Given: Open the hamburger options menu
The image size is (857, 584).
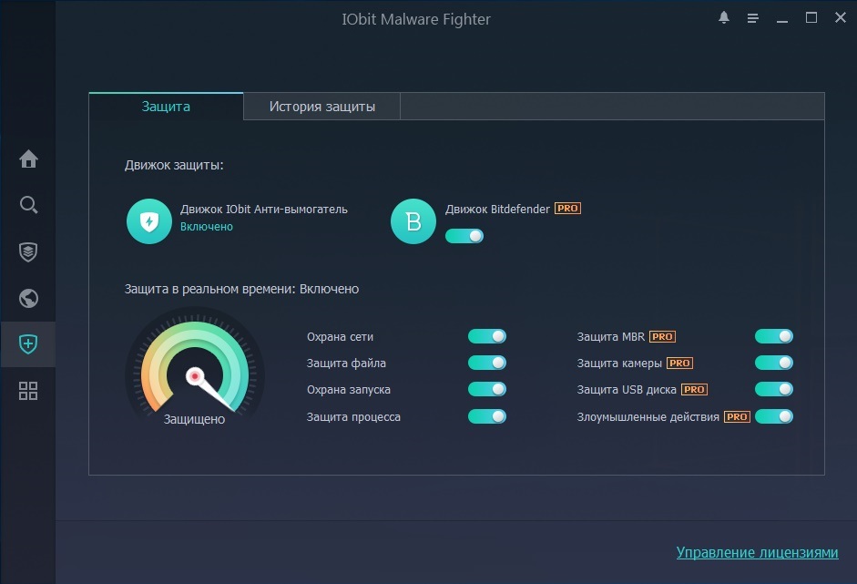Looking at the screenshot, I should pyautogui.click(x=752, y=18).
